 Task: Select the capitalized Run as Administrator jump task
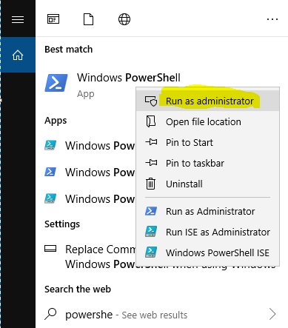(208, 211)
